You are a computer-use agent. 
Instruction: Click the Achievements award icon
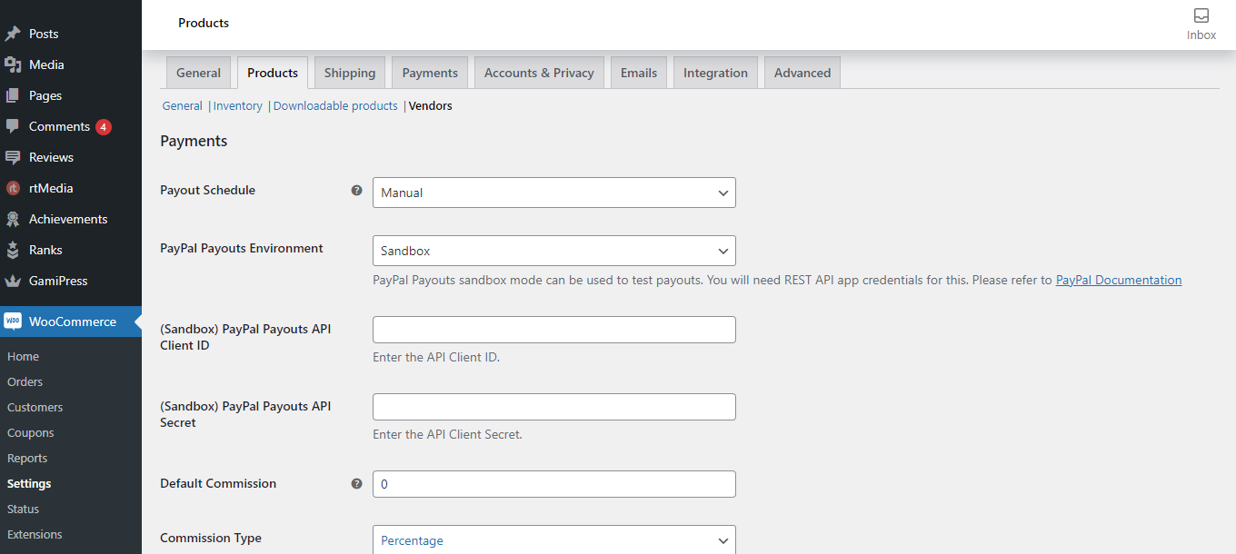point(13,219)
